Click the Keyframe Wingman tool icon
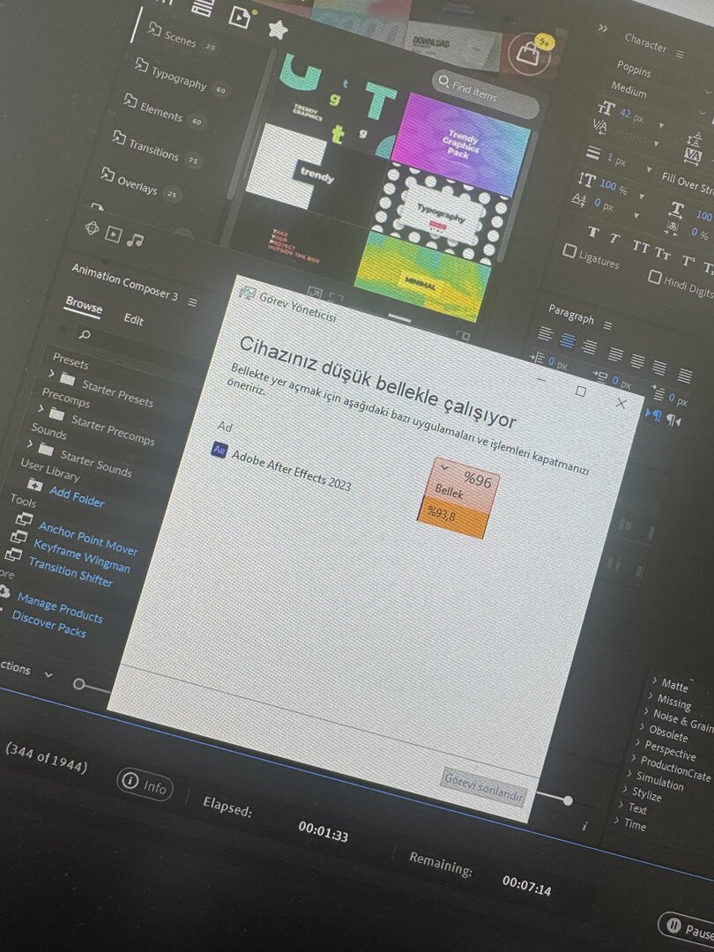The height and width of the screenshot is (952, 714). 19,537
